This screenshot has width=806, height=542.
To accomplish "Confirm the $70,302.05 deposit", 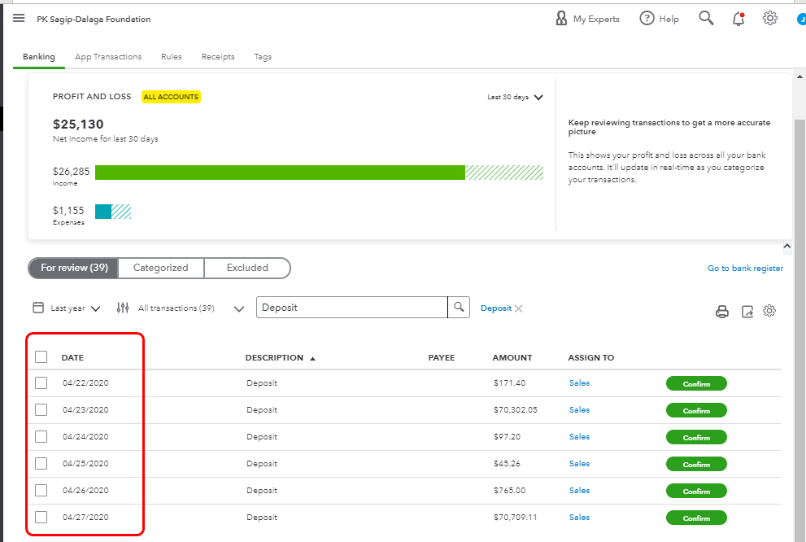I will pos(696,410).
